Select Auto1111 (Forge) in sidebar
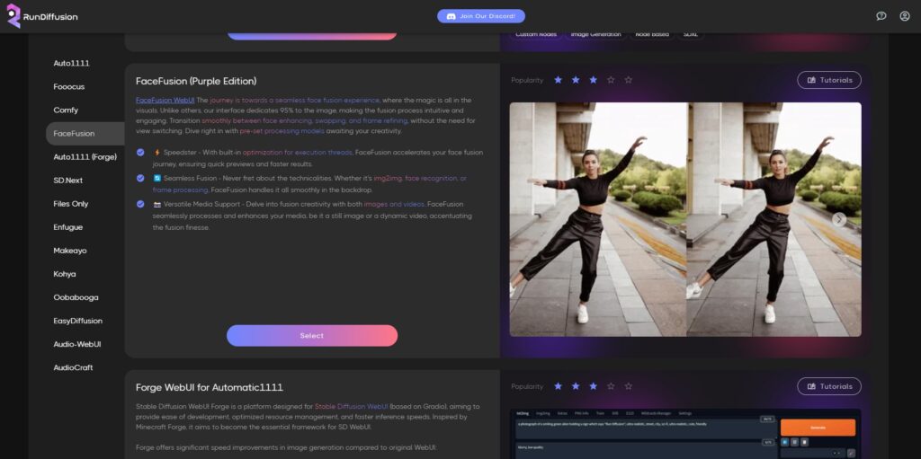 pos(85,157)
